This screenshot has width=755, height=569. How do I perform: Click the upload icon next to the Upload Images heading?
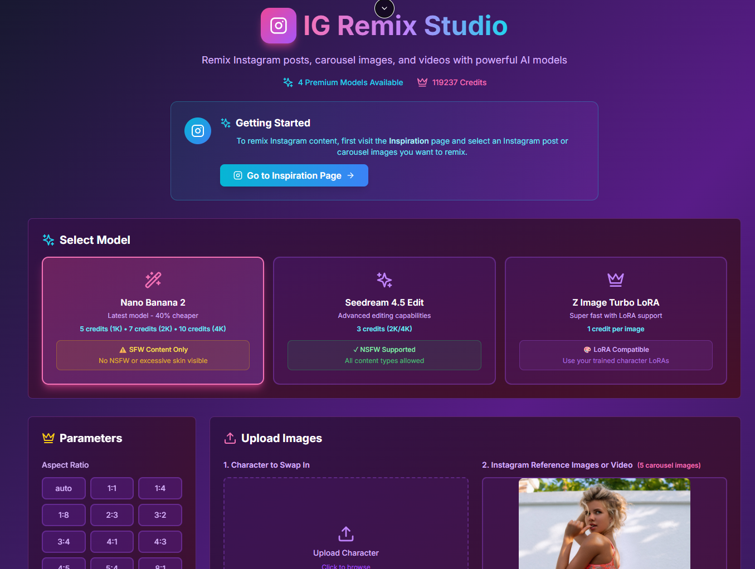click(230, 438)
